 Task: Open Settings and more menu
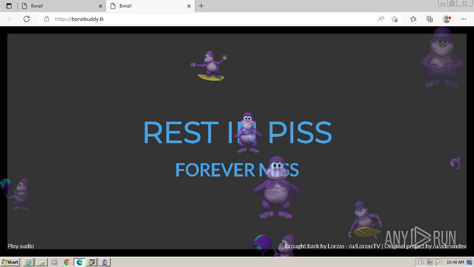[x=463, y=19]
